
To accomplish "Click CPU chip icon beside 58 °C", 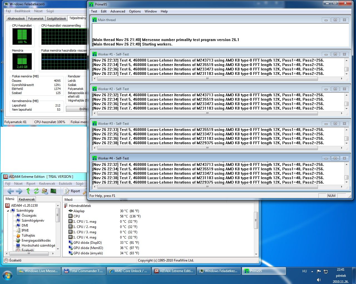I will (71, 216).
